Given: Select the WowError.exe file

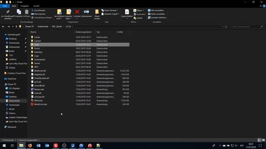Looking at the screenshot, I should 80,104.
